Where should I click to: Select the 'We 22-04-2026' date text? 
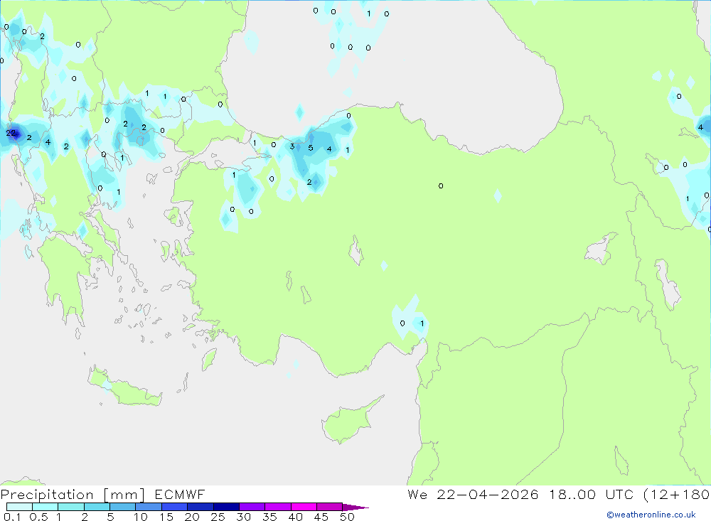tap(473, 494)
